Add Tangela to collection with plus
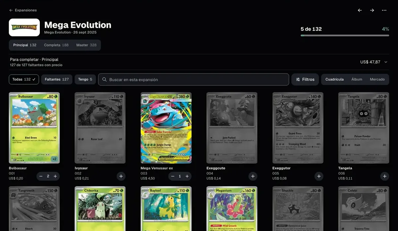 click(385, 176)
